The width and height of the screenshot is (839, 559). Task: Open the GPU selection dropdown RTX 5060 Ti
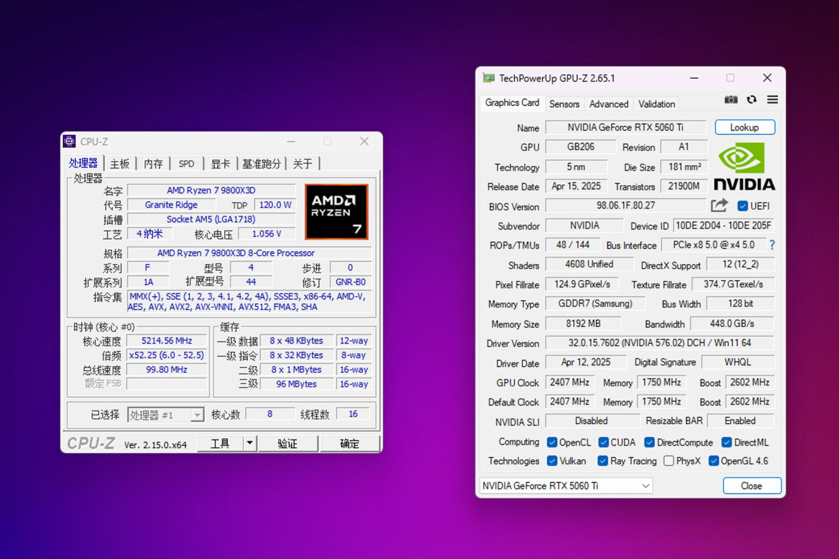coord(566,486)
